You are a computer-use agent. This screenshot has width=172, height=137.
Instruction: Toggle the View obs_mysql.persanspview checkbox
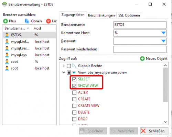[69, 72]
